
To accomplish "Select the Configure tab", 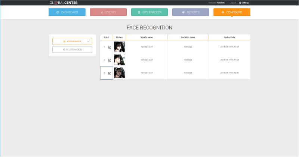I will (232, 12).
